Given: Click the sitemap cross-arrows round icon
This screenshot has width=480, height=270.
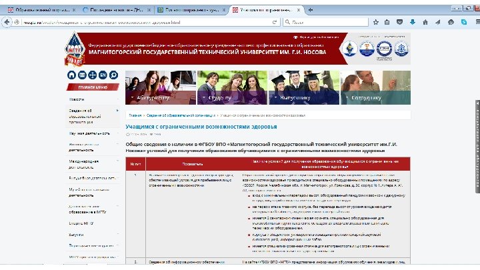Looking at the screenshot, I should pos(92,75).
